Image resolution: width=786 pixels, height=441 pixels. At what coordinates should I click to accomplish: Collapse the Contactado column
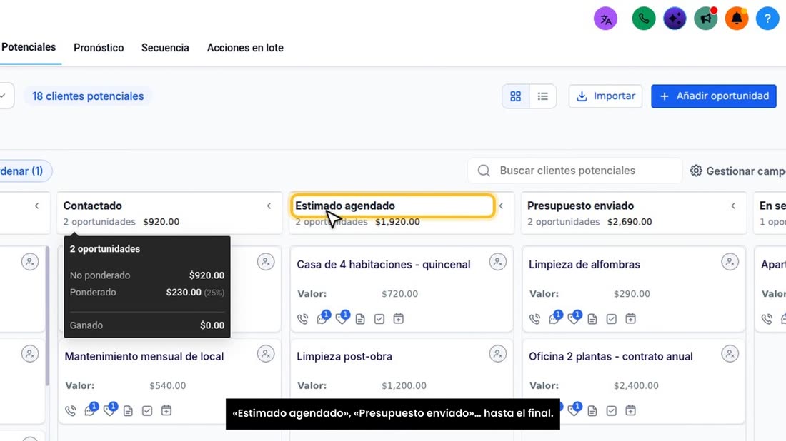pyautogui.click(x=269, y=206)
